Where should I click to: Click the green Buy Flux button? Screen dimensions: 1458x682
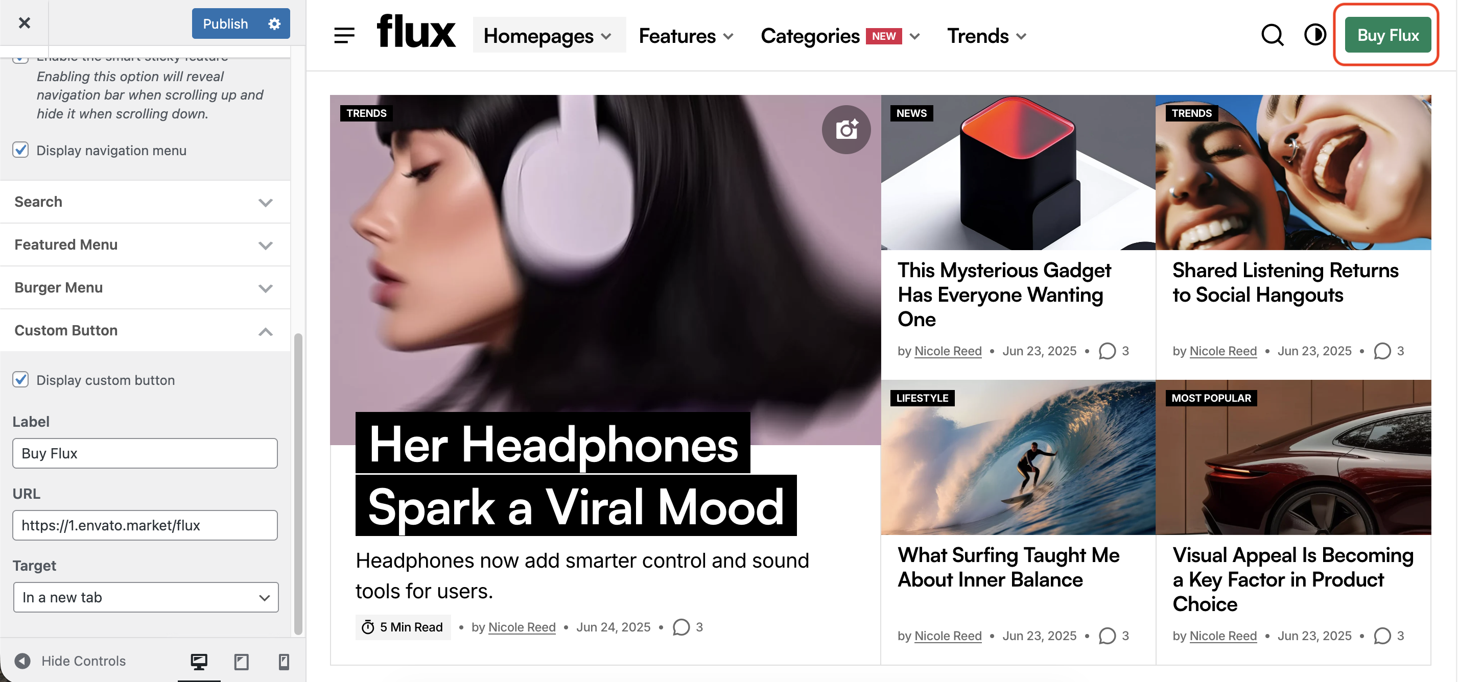click(1388, 35)
